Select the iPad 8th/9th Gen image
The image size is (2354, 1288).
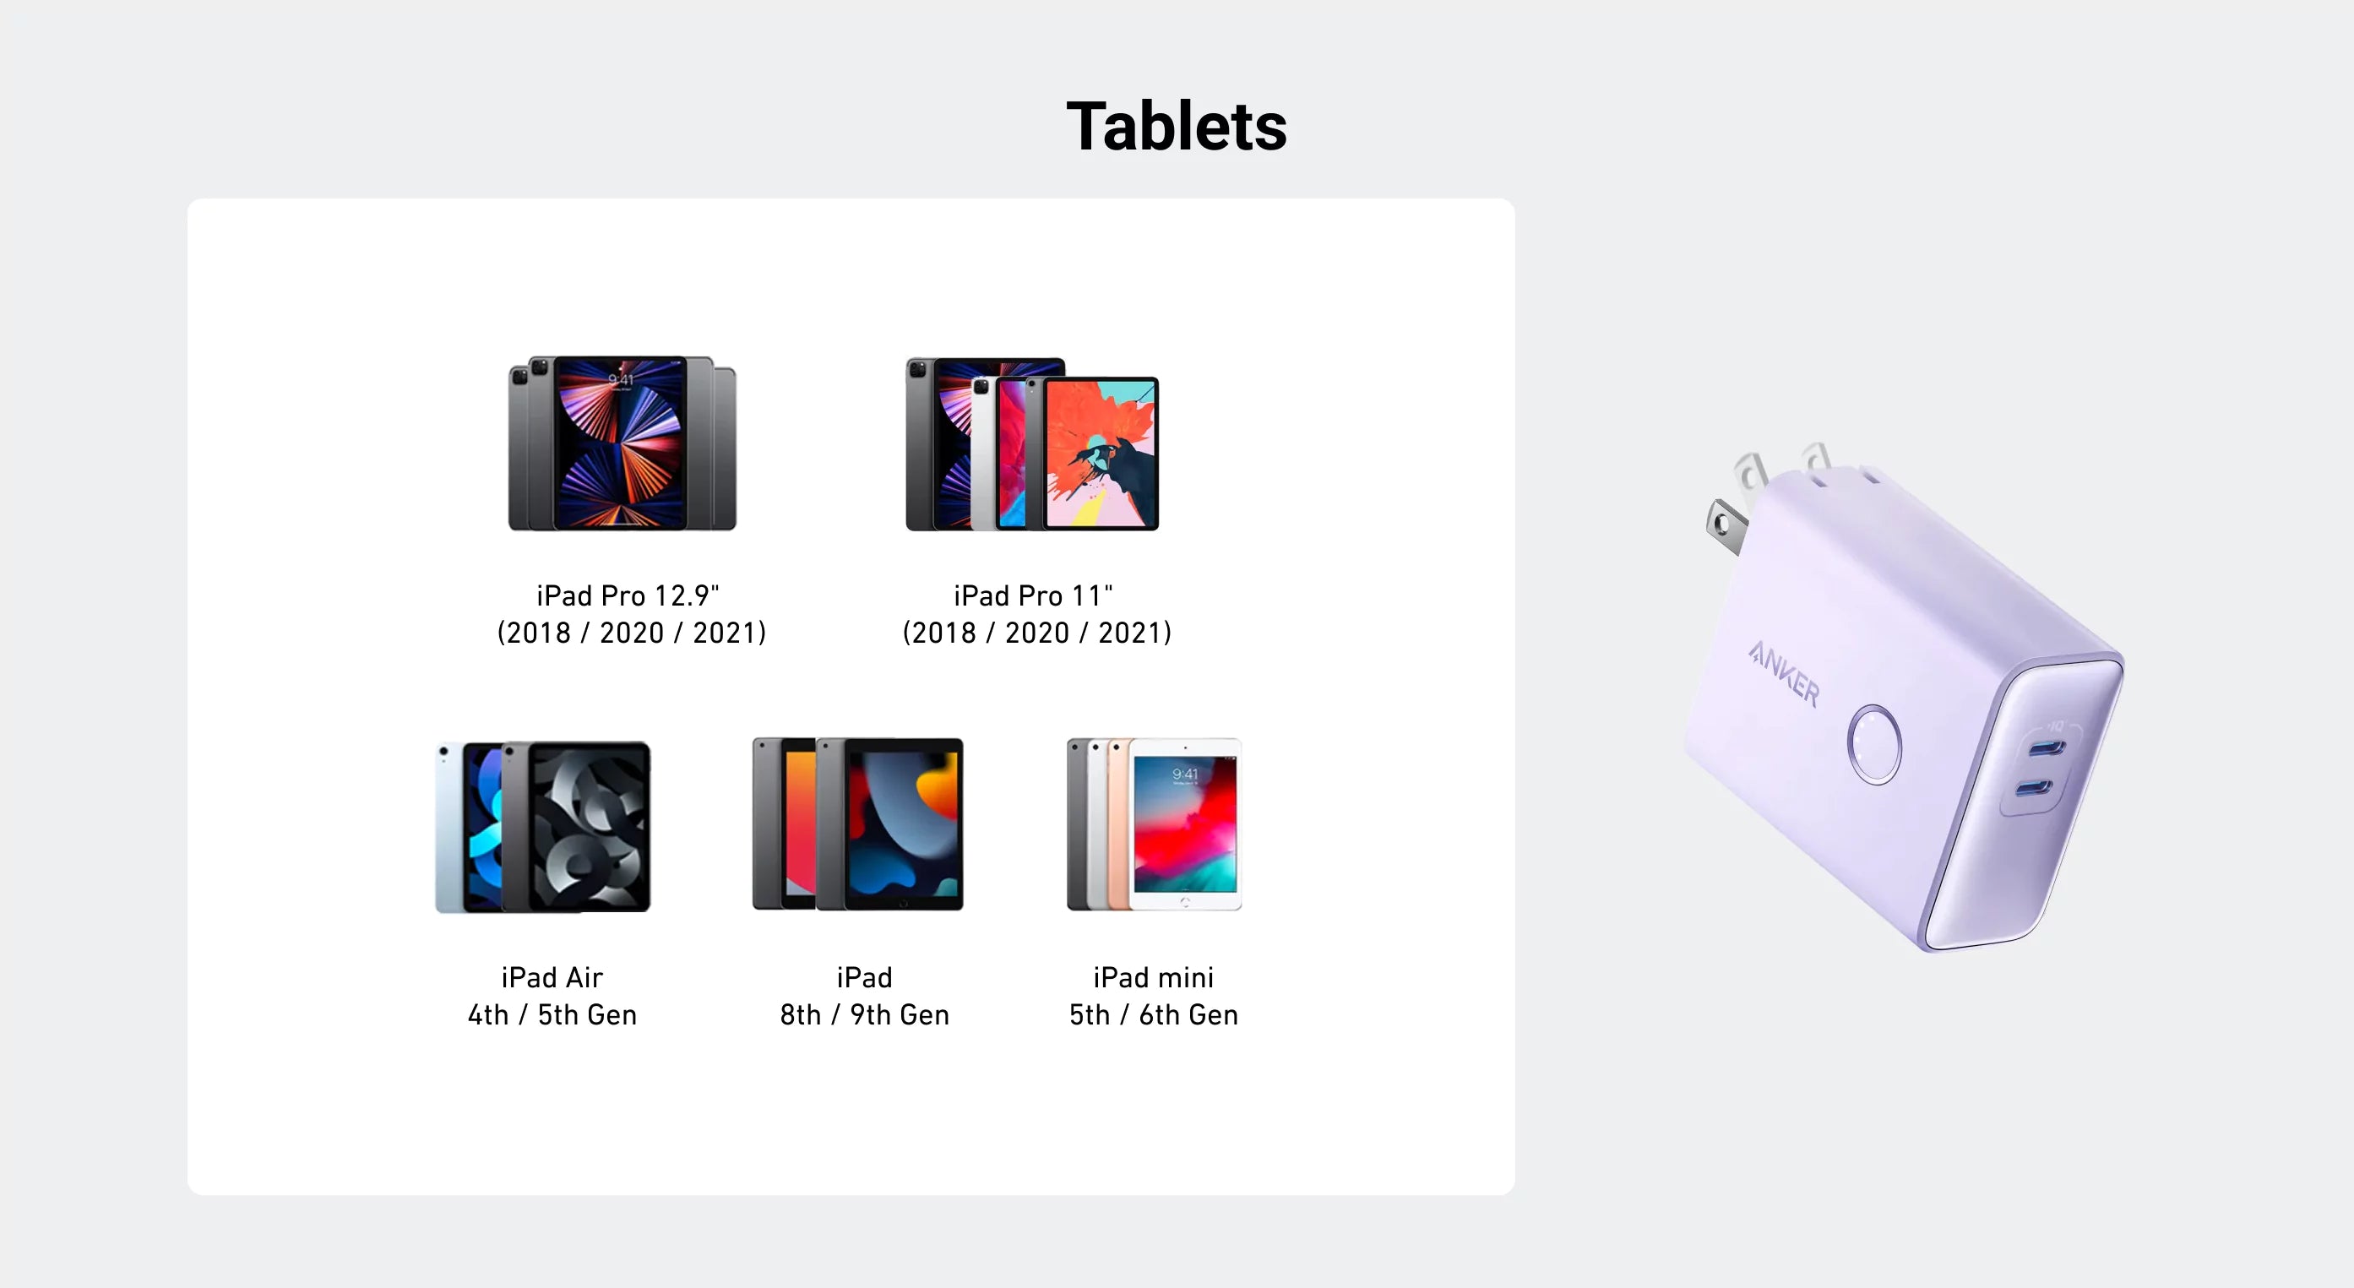(857, 824)
